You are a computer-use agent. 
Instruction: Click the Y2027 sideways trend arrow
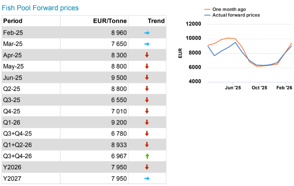(x=147, y=178)
